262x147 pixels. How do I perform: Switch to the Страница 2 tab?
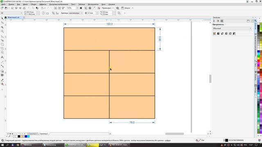(44, 134)
